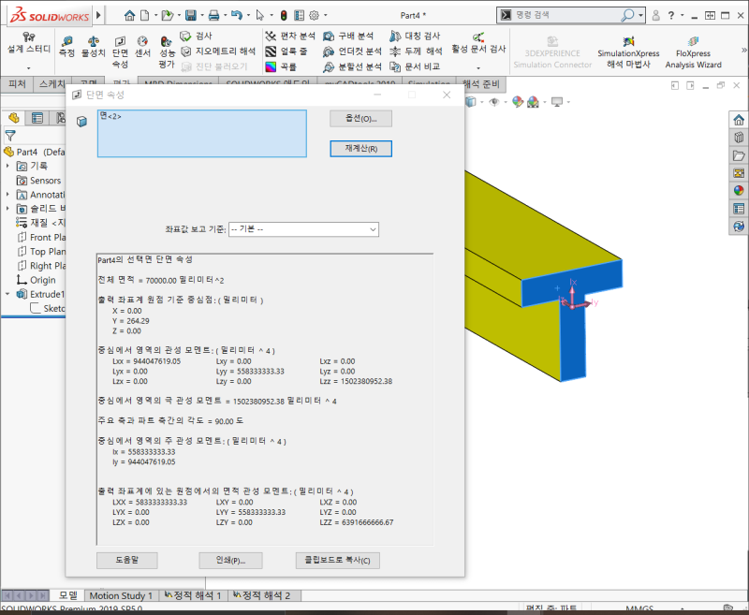Start Draft Analysis (구배 분석)
Screen dimensions: 749x615
coord(348,36)
